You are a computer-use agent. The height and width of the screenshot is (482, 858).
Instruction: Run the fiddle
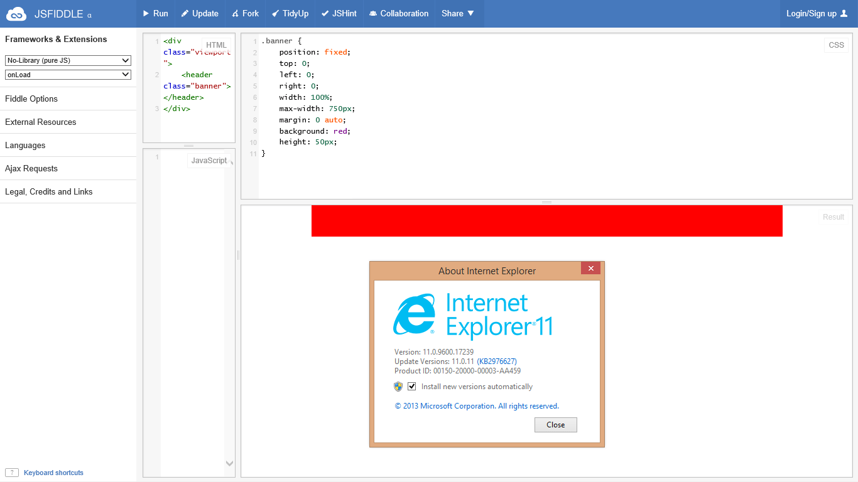(155, 13)
